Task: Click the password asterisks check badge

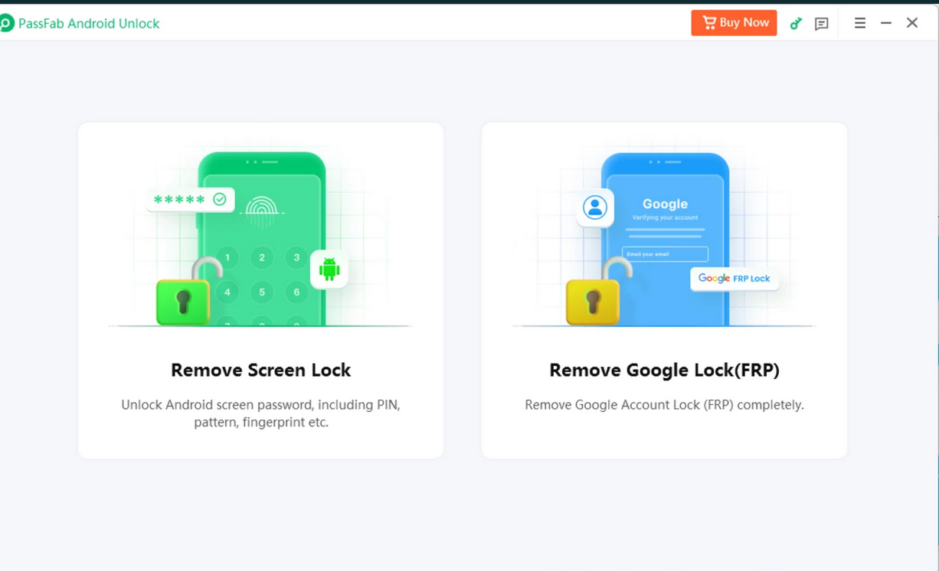Action: tap(191, 200)
